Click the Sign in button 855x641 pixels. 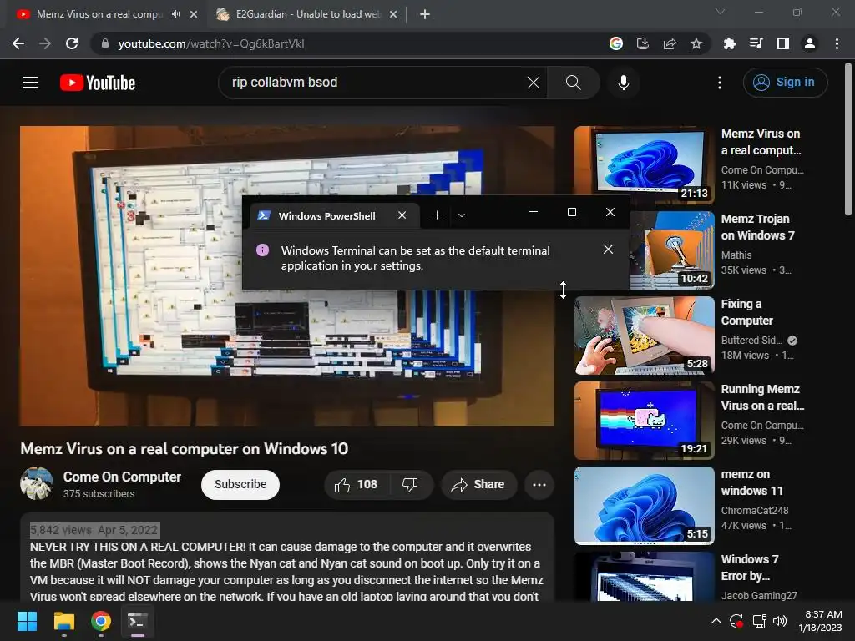[x=785, y=83]
